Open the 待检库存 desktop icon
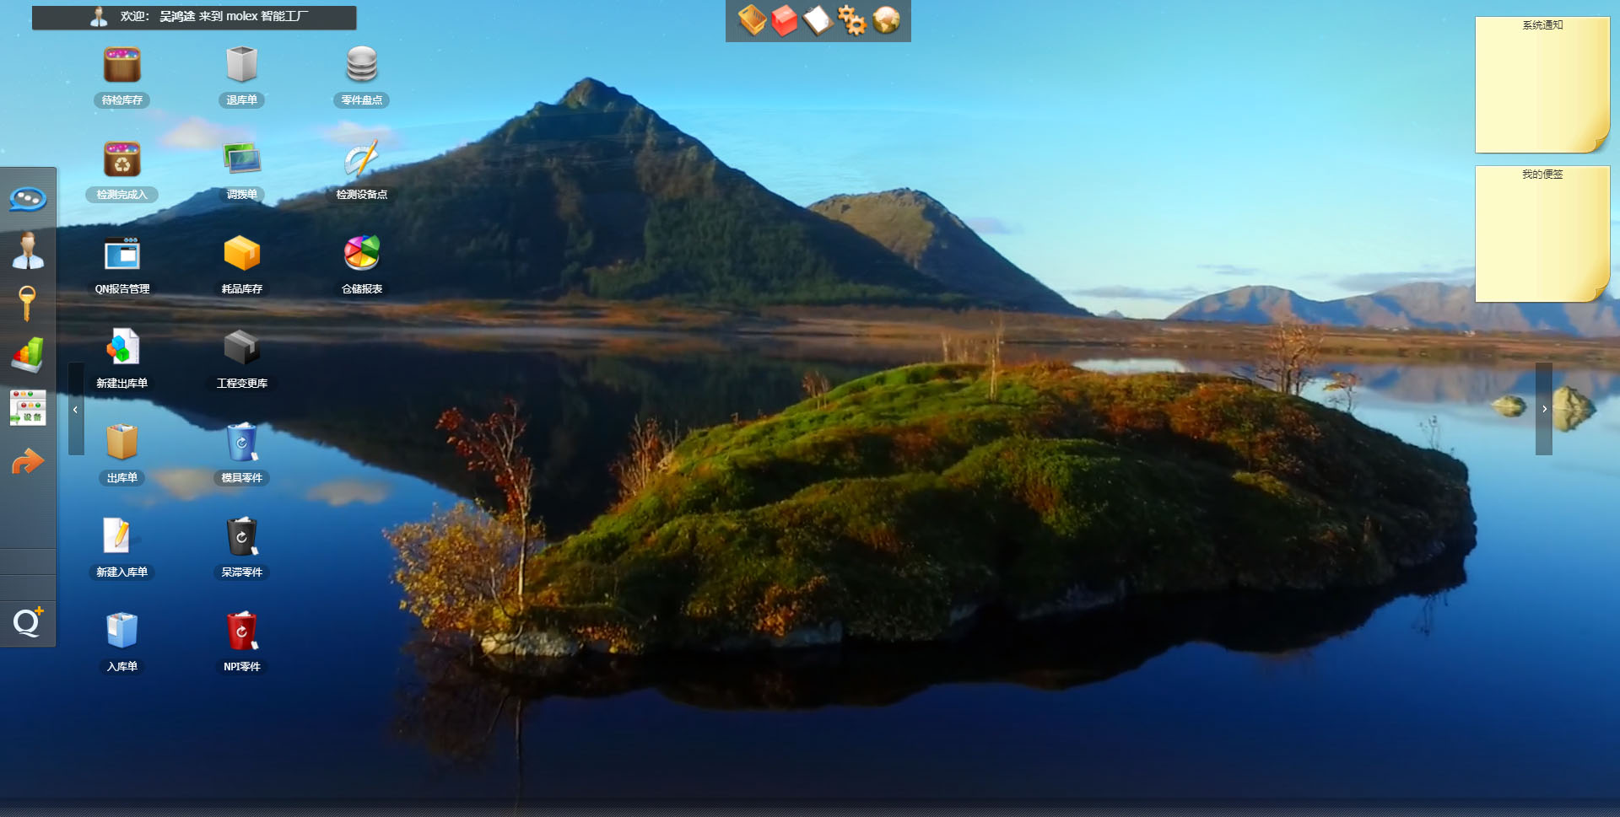This screenshot has height=817, width=1620. click(x=121, y=66)
